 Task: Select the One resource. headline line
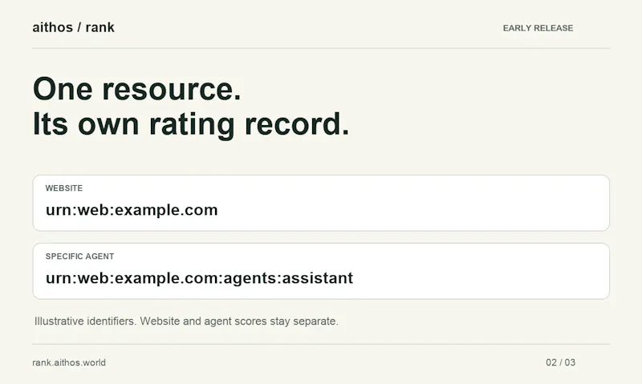point(136,89)
